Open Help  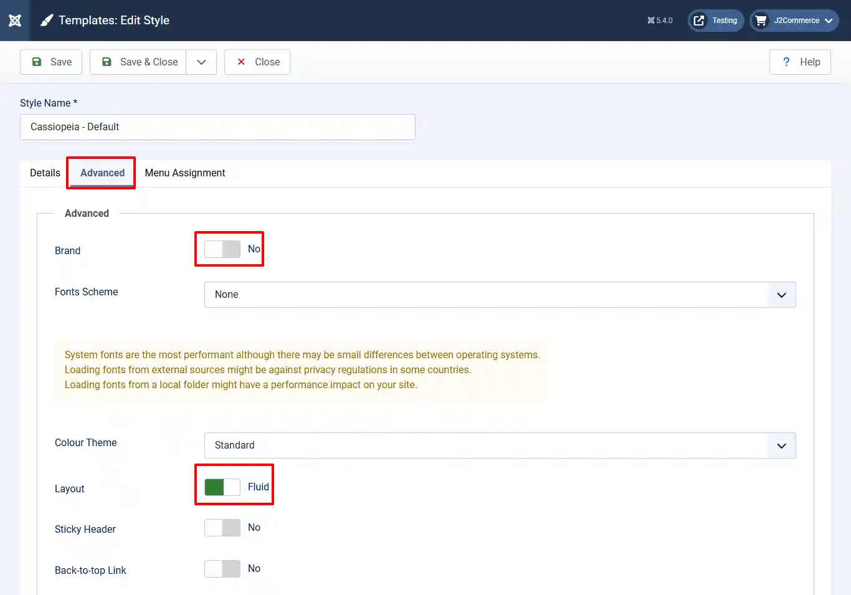[800, 62]
